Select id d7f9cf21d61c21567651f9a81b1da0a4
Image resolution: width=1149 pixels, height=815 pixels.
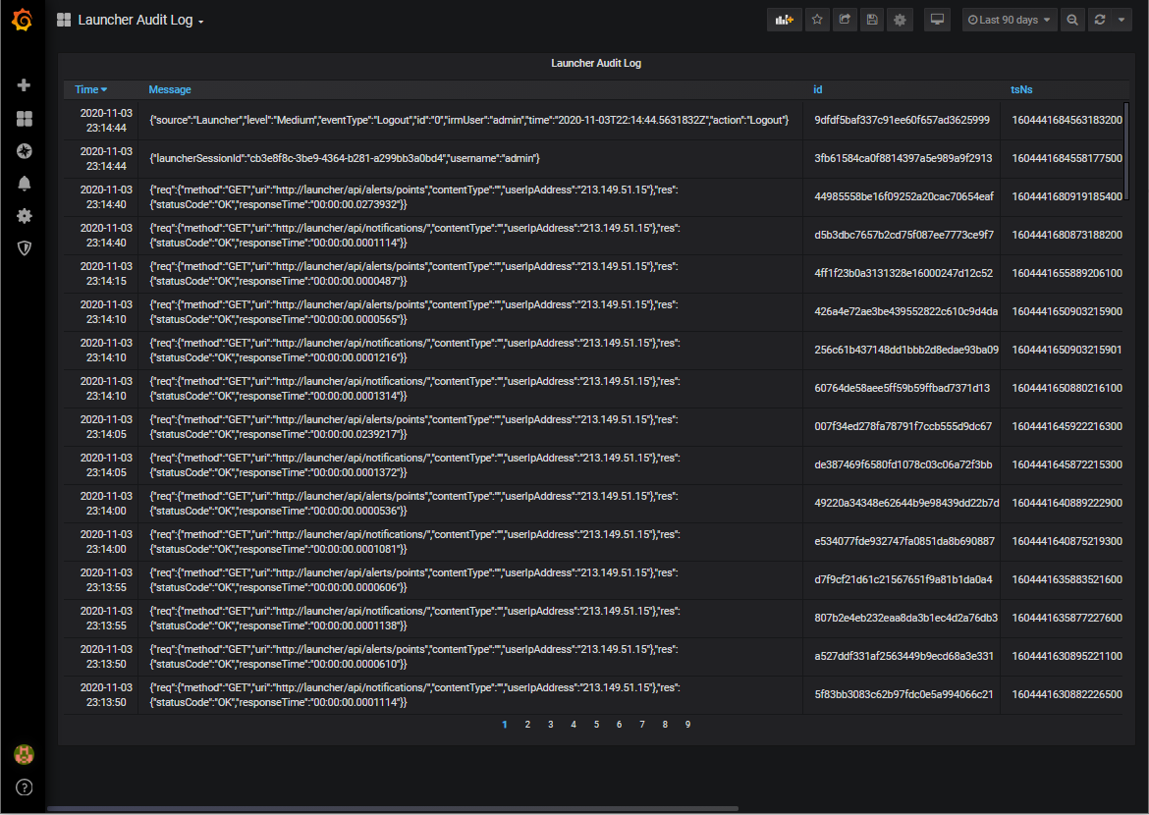903,579
